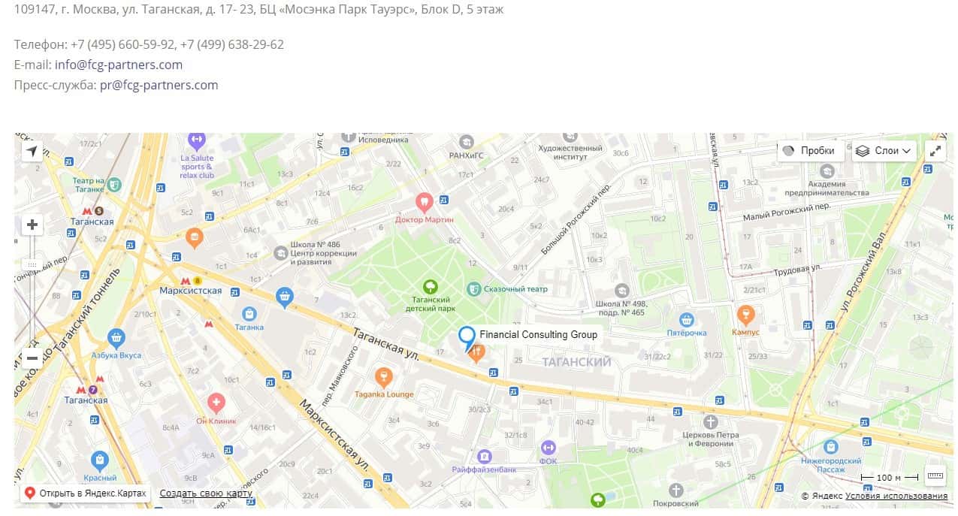Expand the map to fullscreen
The width and height of the screenshot is (958, 516).
point(935,151)
